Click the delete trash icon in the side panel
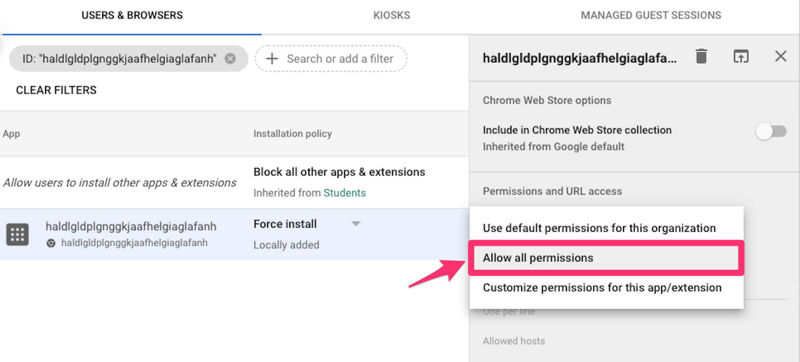 pyautogui.click(x=700, y=57)
